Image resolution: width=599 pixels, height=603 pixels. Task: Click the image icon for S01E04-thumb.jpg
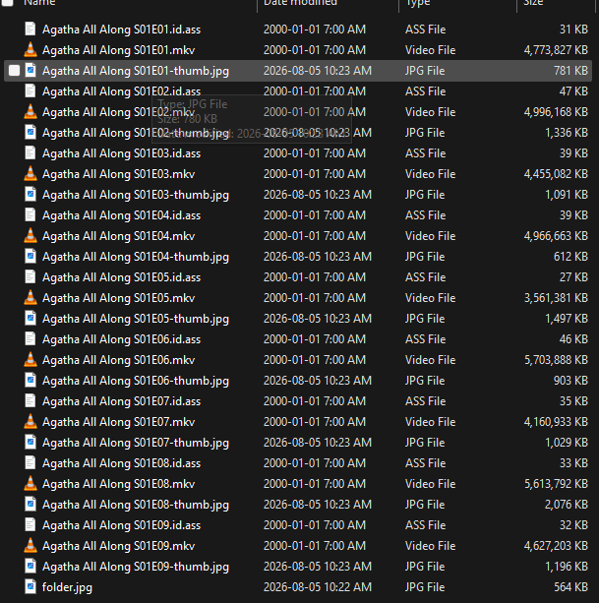(30, 257)
